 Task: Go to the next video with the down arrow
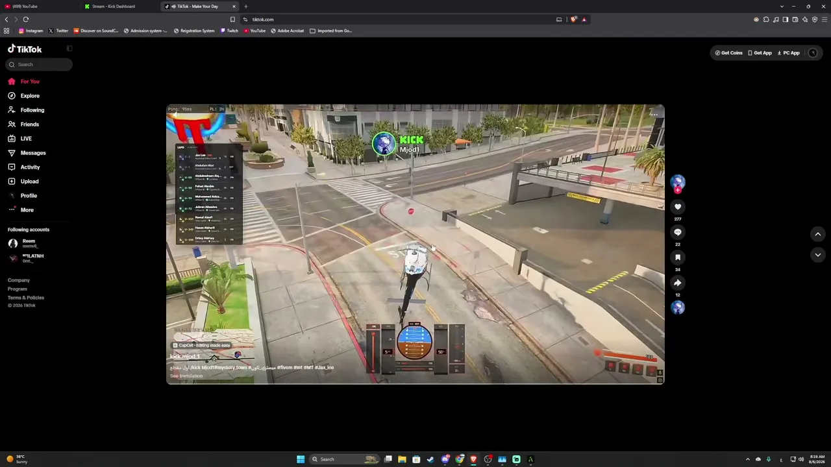(818, 255)
